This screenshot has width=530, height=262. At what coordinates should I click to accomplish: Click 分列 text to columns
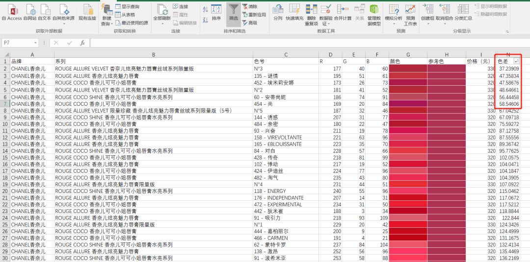(278, 13)
